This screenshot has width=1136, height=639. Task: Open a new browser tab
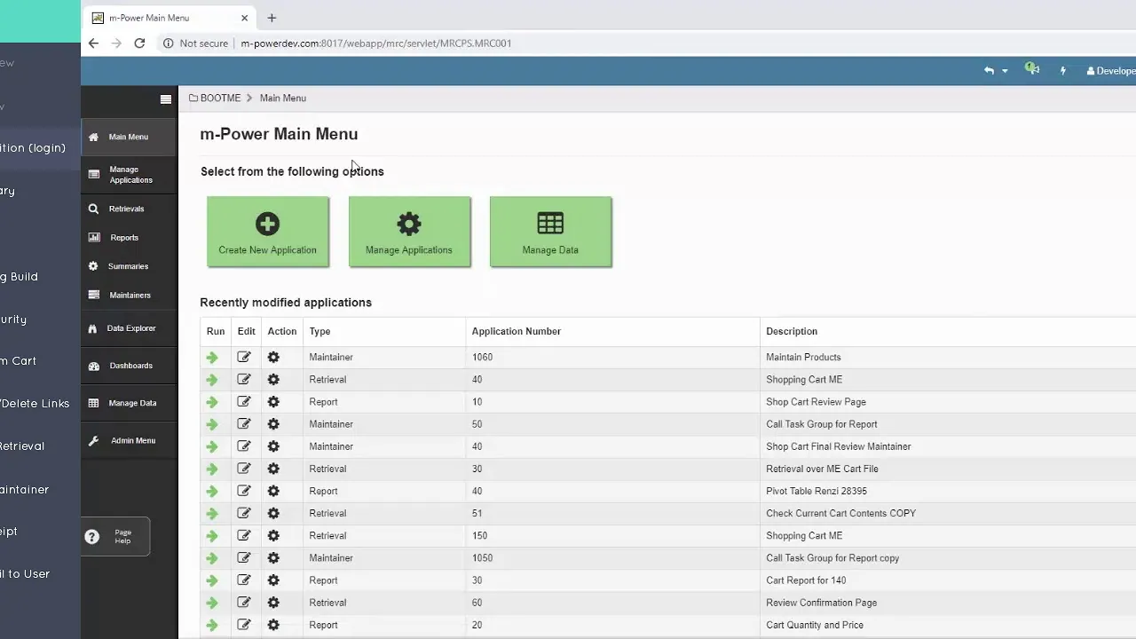[x=272, y=18]
